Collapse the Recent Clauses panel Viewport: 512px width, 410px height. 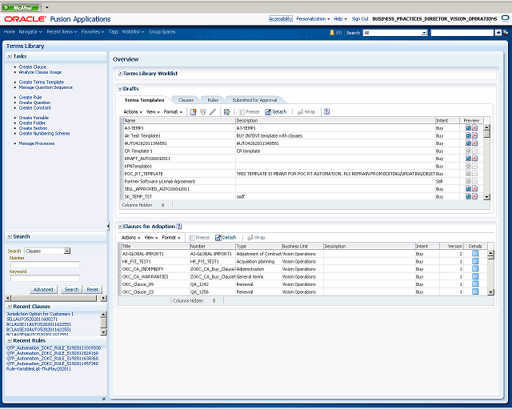(x=10, y=307)
